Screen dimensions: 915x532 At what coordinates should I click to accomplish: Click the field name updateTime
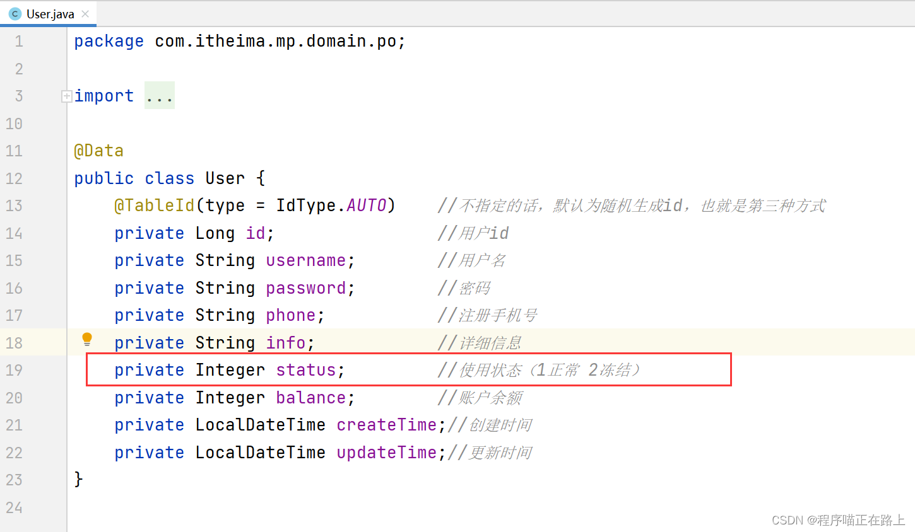click(387, 453)
